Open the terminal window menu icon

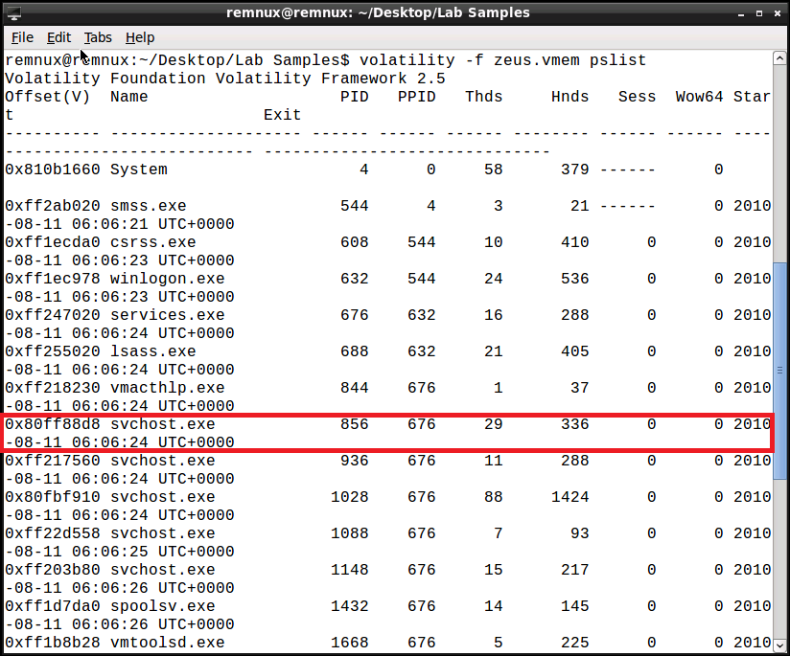tap(13, 12)
